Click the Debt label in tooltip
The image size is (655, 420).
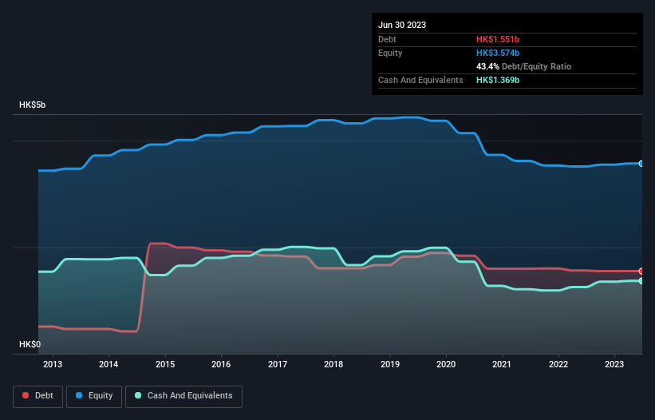(x=387, y=39)
